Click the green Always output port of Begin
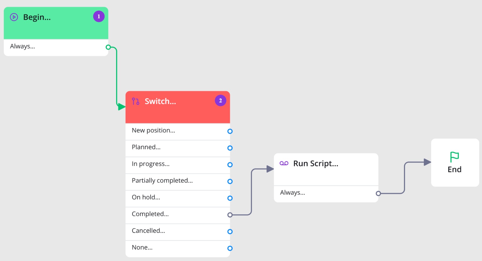Viewport: 482px width, 261px height. pos(108,47)
